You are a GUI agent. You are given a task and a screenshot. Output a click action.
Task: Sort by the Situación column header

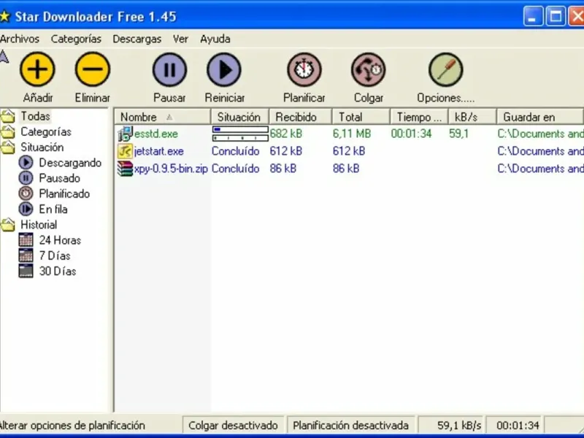[239, 117]
